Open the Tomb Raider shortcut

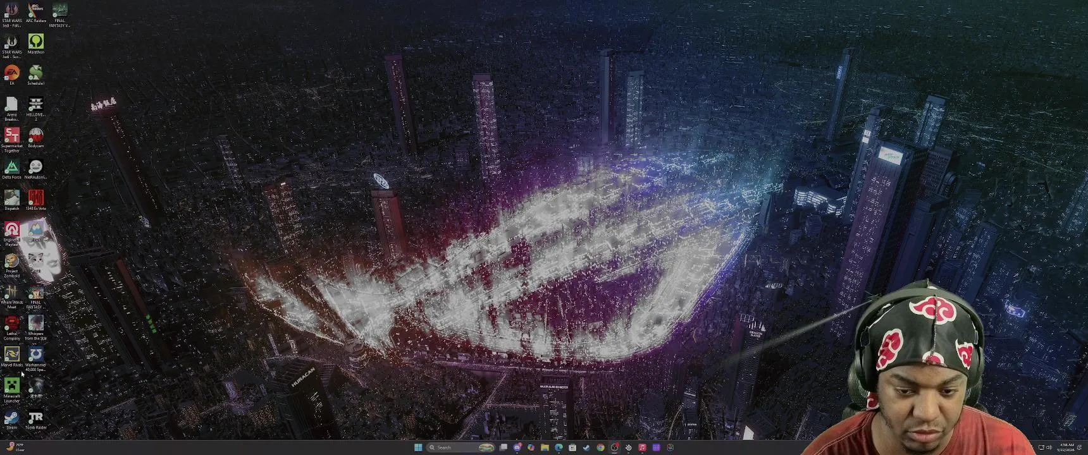35,420
